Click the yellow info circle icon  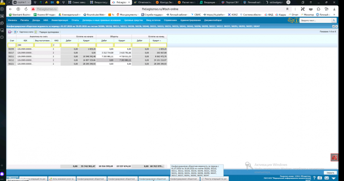pos(297,21)
